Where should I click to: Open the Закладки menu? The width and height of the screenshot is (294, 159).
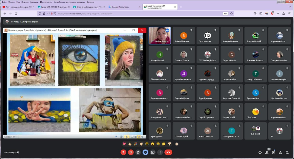pyautogui.click(x=34, y=2)
